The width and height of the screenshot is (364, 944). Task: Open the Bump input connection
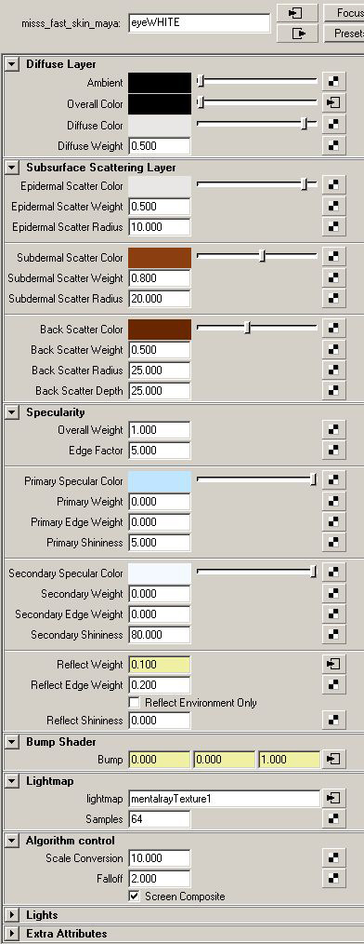tap(334, 759)
